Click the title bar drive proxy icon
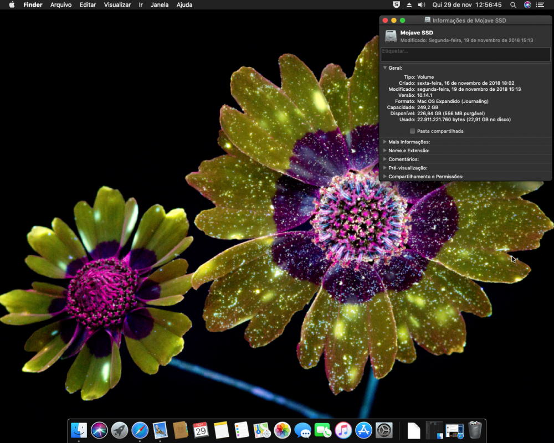 coord(427,20)
